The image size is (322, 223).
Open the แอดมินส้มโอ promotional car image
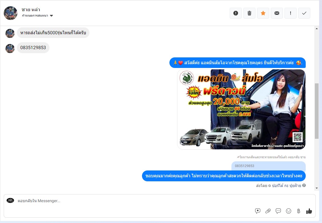(241, 109)
